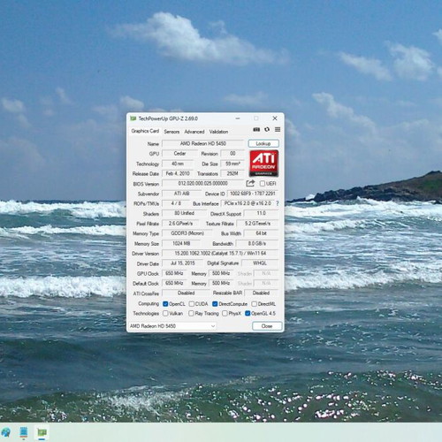The image size is (442, 442).
Task: Open the AMD Radeon HD 5450 dropdown
Action: point(172,326)
